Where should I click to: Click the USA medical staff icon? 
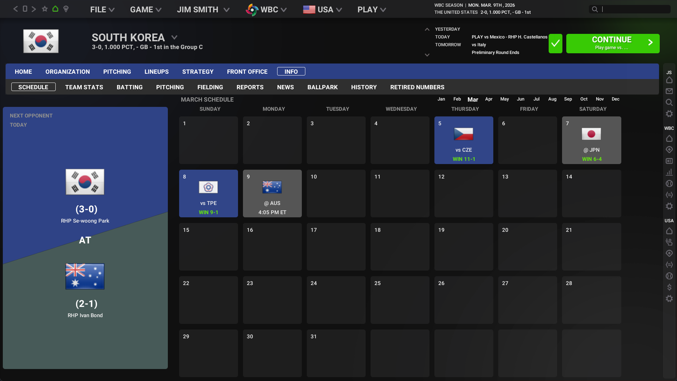pyautogui.click(x=669, y=242)
